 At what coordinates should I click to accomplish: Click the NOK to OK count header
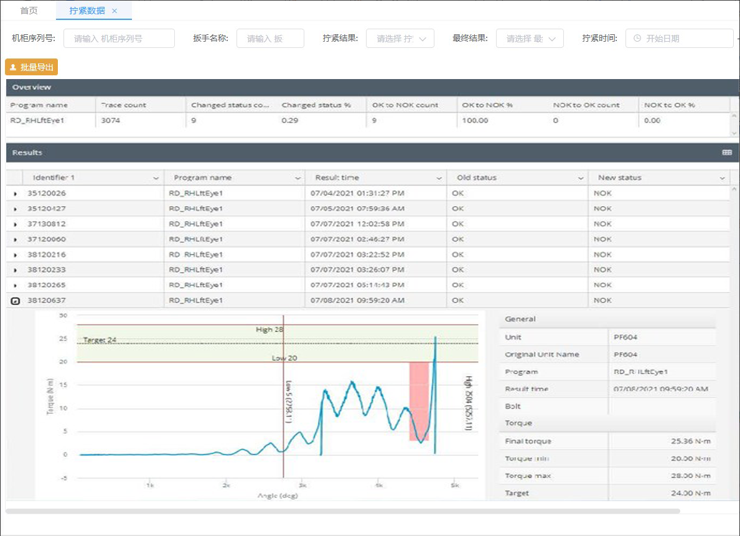586,105
